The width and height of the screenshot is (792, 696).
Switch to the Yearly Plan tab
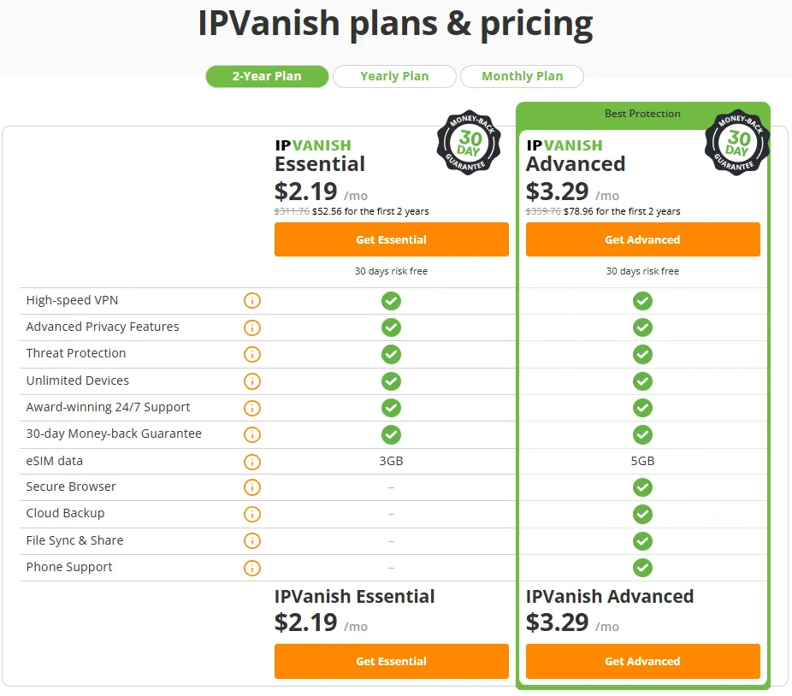click(394, 76)
